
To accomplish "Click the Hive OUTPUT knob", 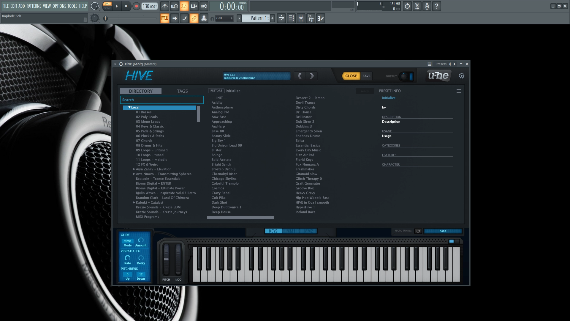I will click(403, 76).
